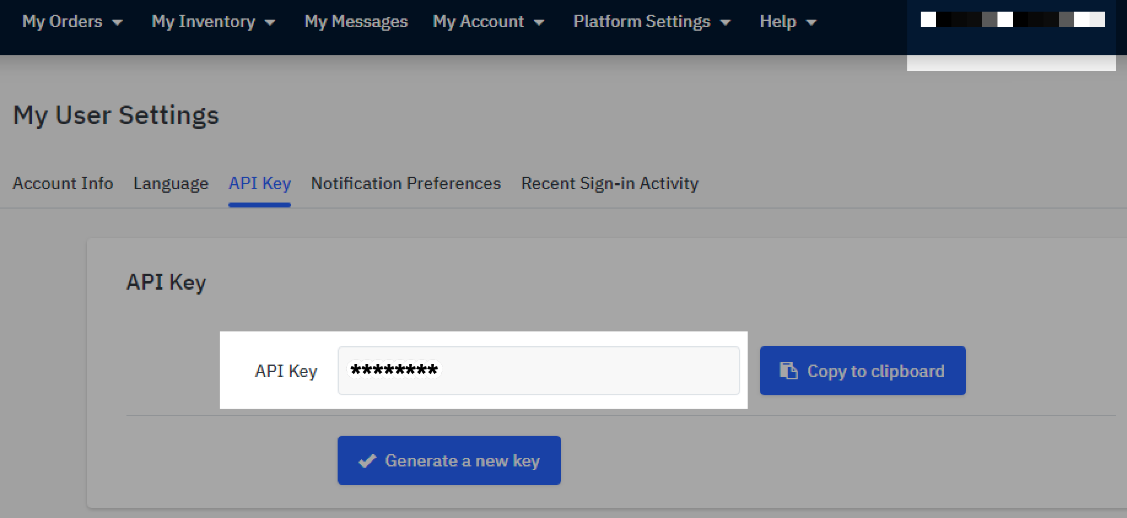Switch to the Account Info tab
Screen dimensions: 1127x518
[63, 184]
